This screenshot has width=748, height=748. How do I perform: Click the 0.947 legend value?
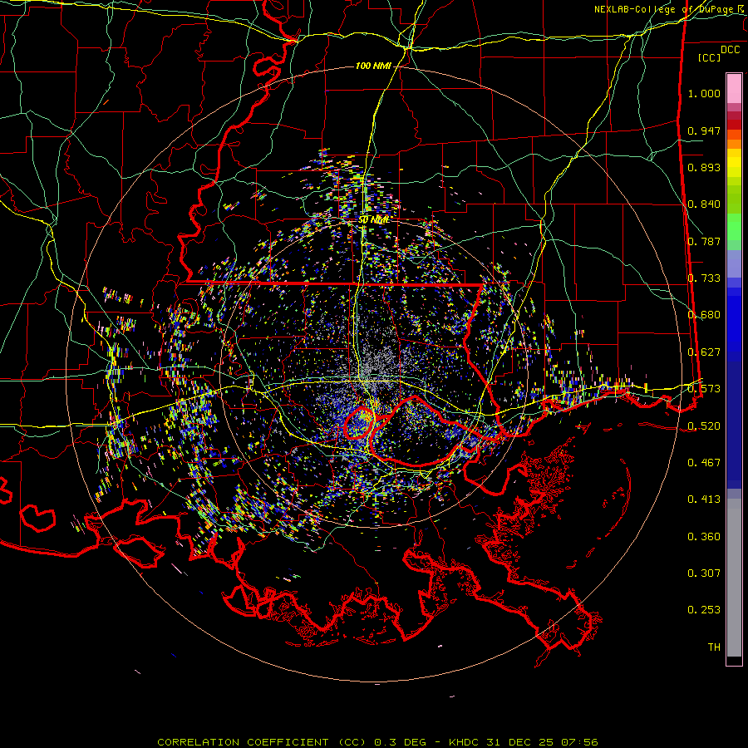(704, 130)
